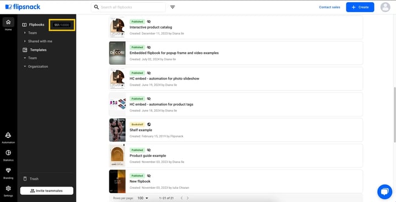The width and height of the screenshot is (396, 202).
Task: Click visibility icon for Embedded flipbook for popup
Action: pyautogui.click(x=148, y=47)
